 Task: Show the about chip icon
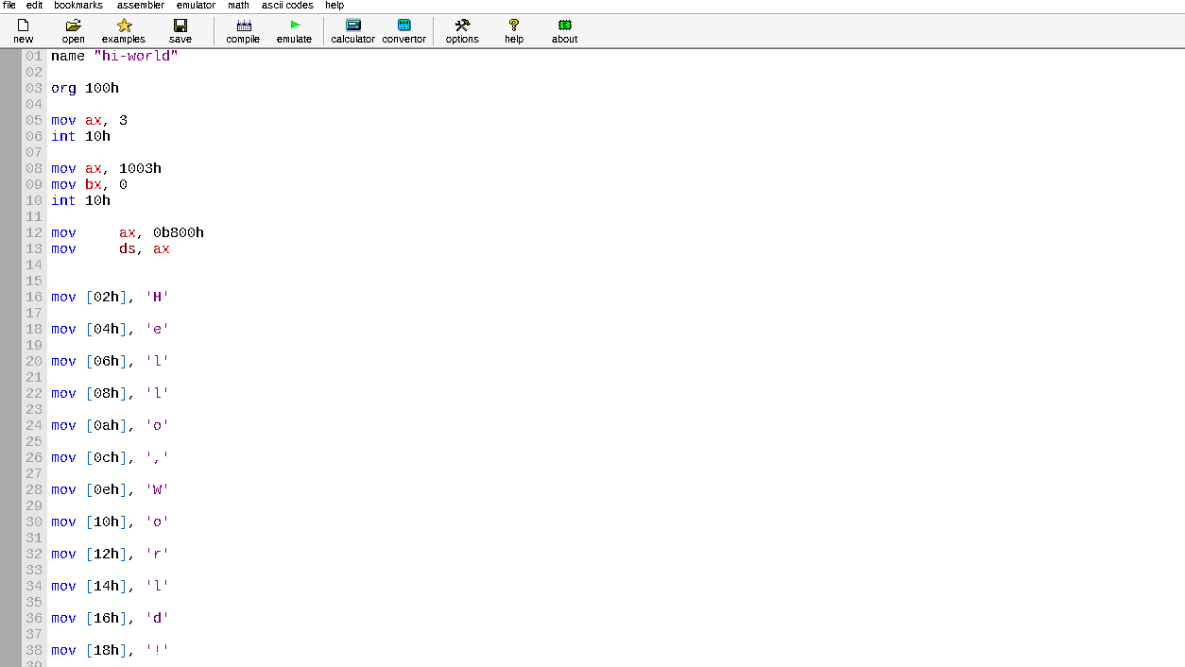coord(564,26)
